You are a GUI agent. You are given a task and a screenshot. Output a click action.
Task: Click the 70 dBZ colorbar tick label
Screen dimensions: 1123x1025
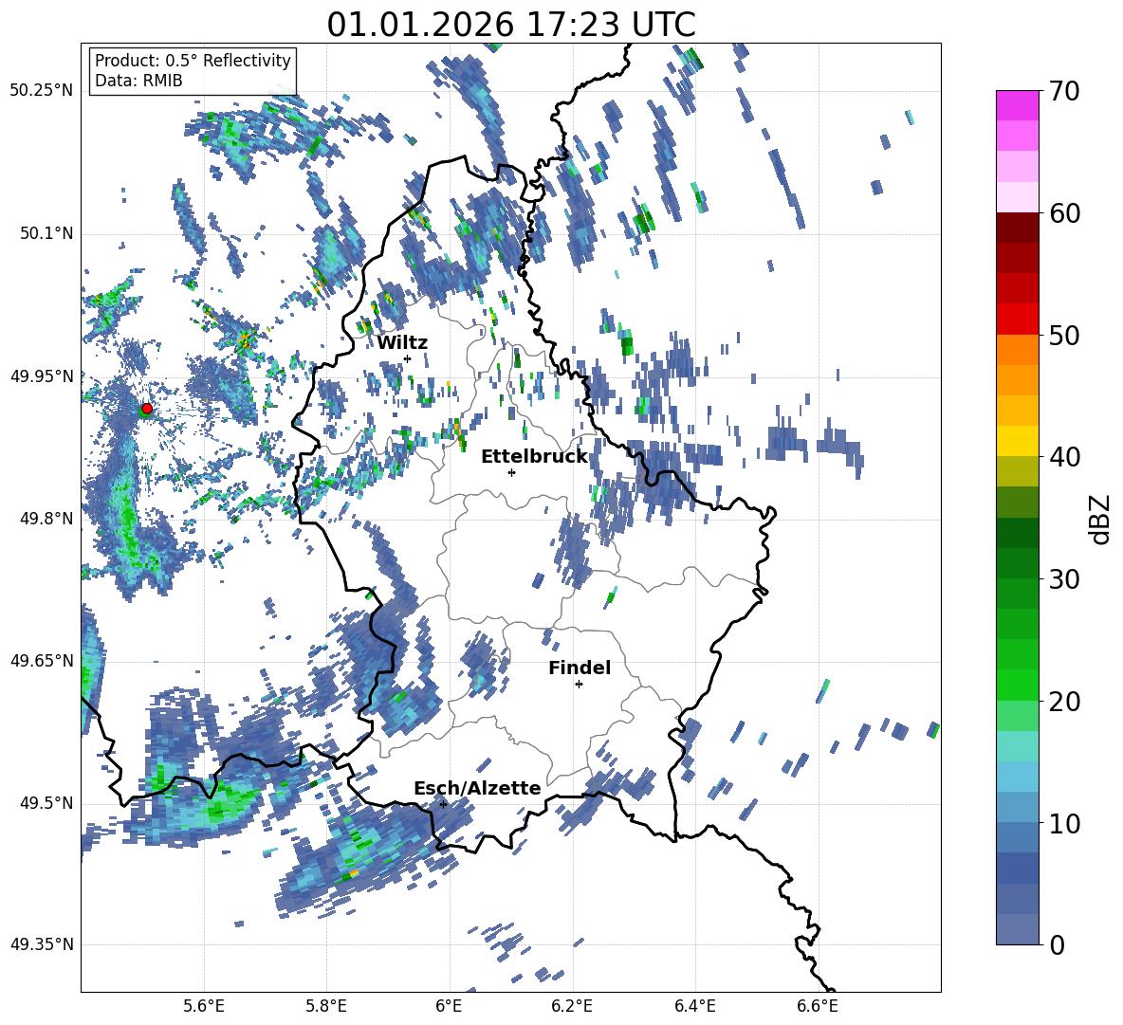pos(1065,91)
